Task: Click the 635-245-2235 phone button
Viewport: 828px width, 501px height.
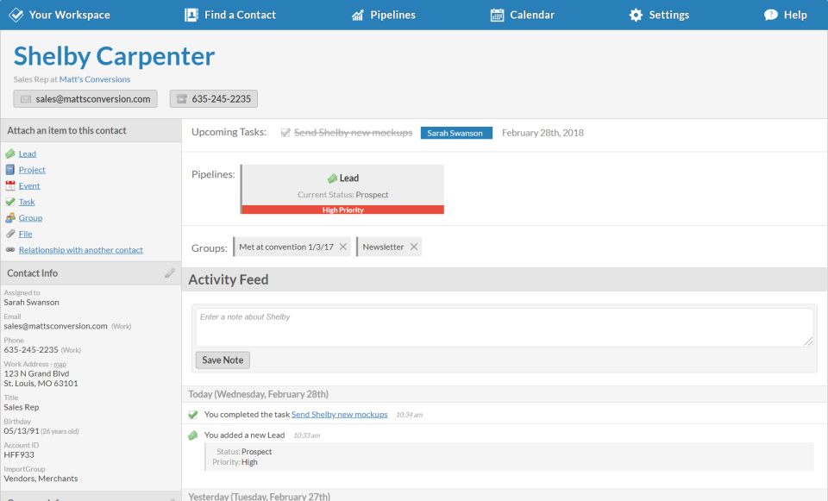Action: tap(213, 98)
